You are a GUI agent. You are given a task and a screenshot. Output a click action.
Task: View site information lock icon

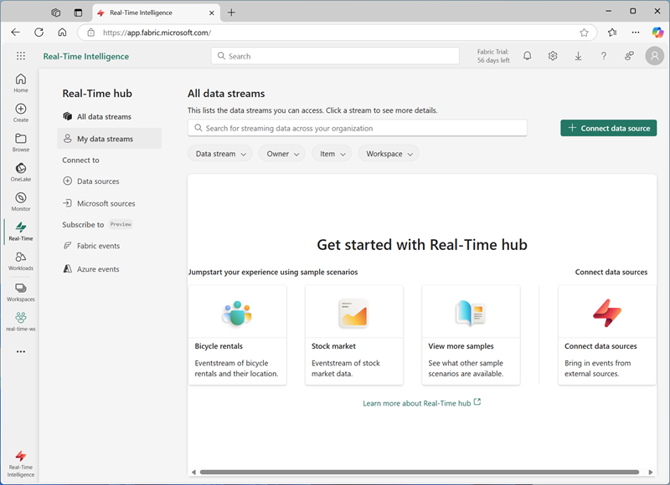(x=90, y=33)
